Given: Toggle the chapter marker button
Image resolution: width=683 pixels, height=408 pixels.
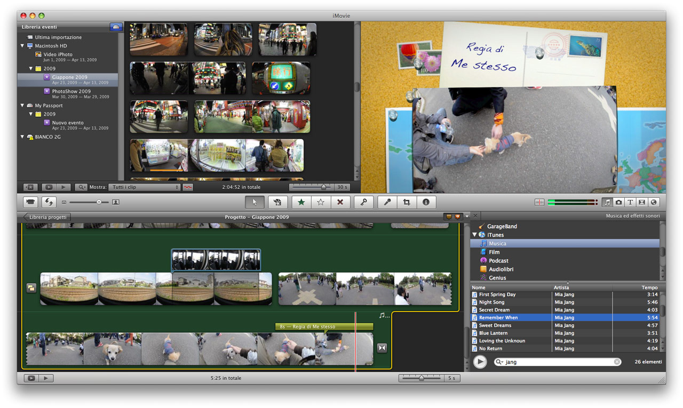Looking at the screenshot, I should click(x=457, y=217).
